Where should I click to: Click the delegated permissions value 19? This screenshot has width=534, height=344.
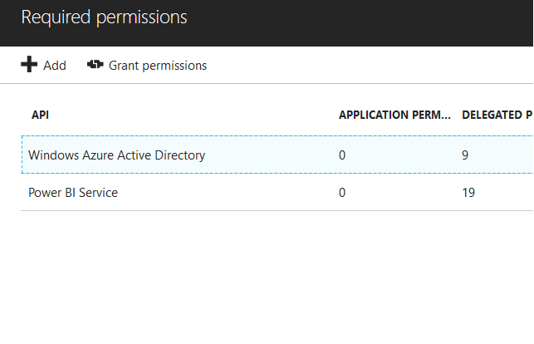468,193
